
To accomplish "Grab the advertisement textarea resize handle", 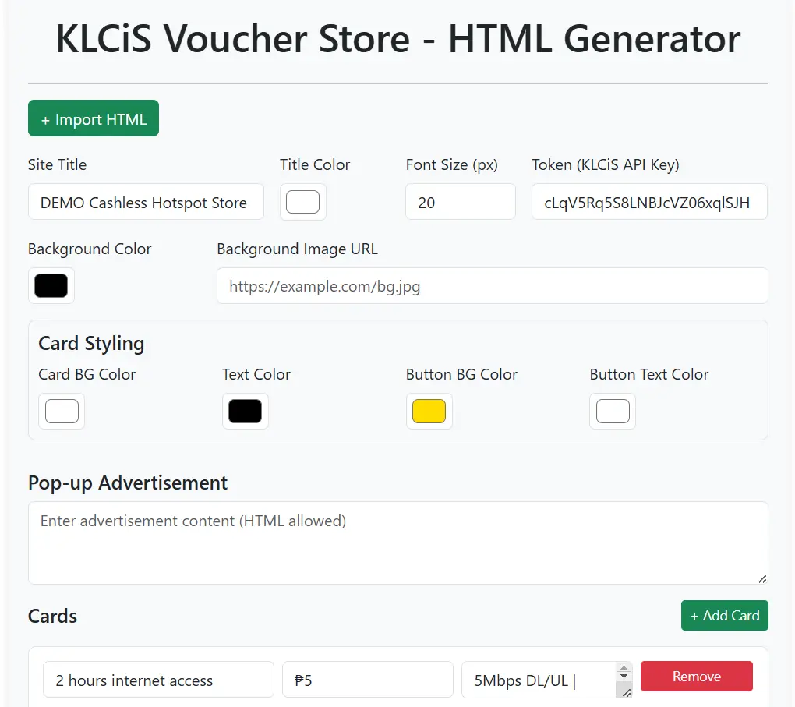I will click(x=762, y=578).
